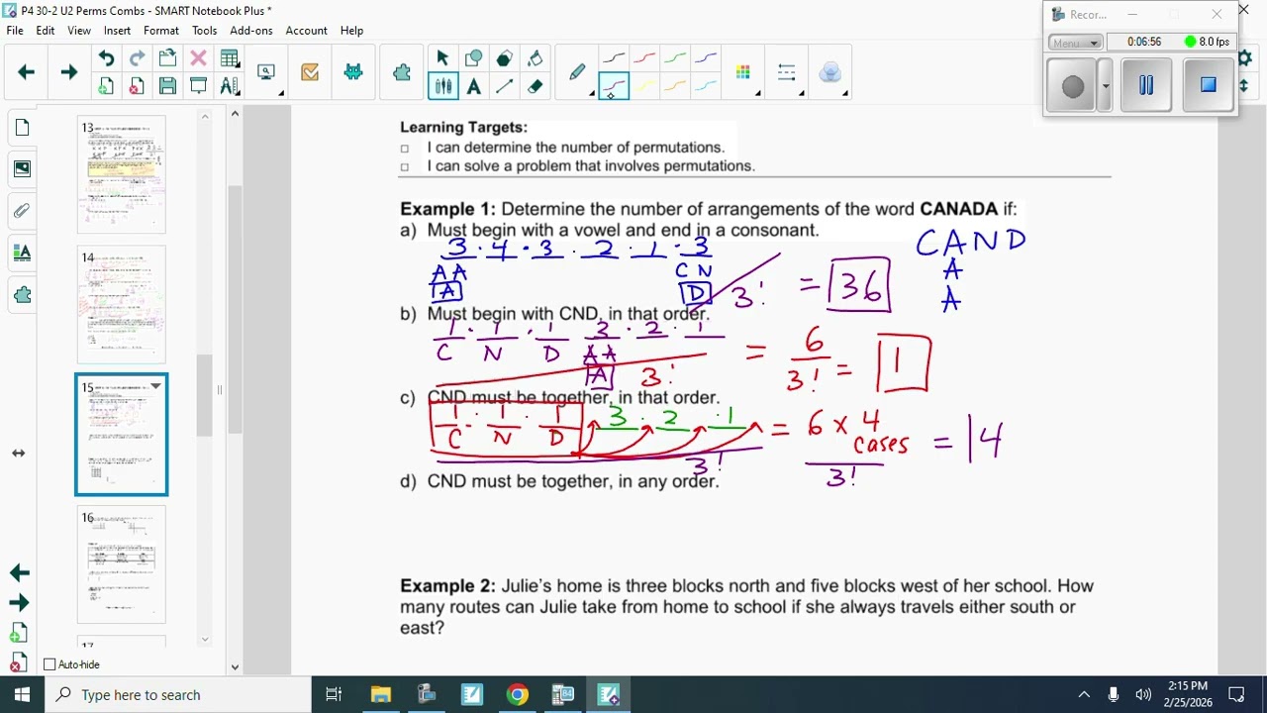Go to the next page with the forward arrow
This screenshot has width=1267, height=713.
(x=68, y=72)
